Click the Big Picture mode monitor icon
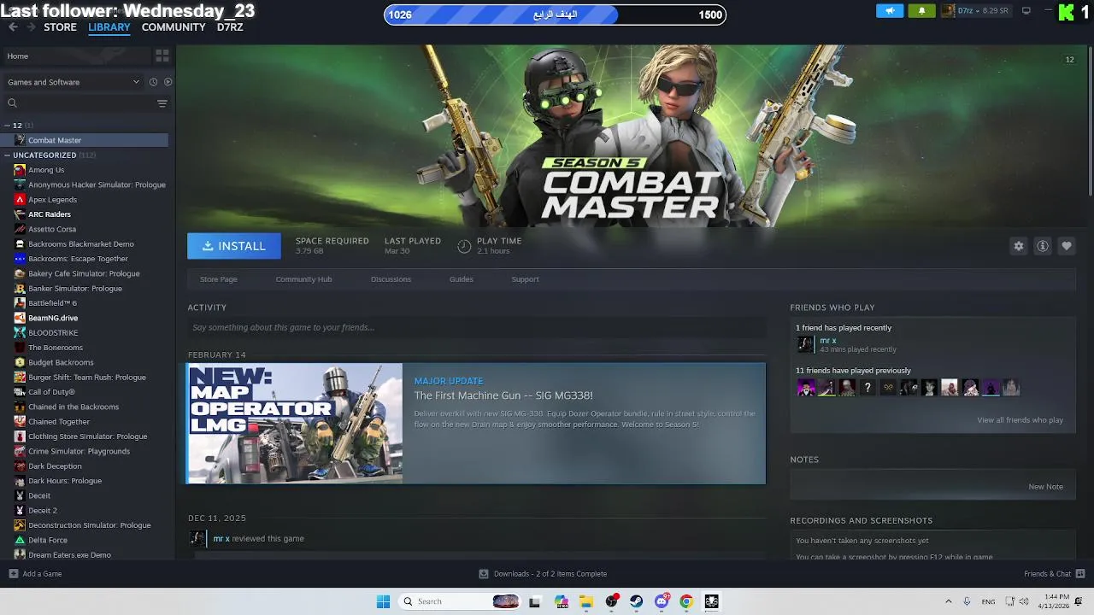 pos(1026,11)
